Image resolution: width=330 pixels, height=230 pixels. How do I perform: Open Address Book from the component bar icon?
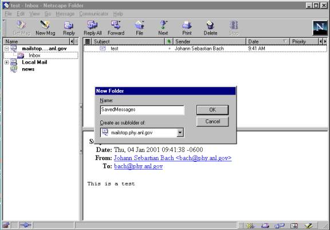294,226
